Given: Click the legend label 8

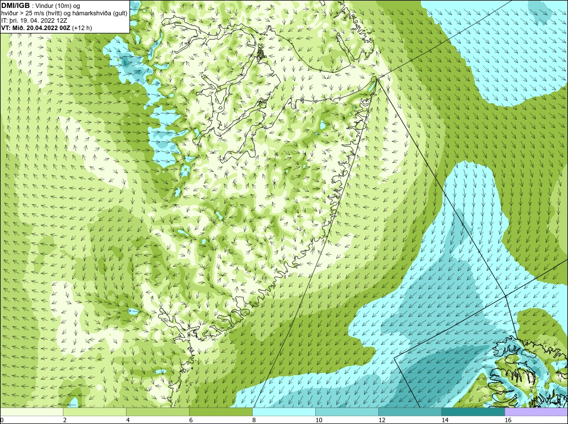Looking at the screenshot, I should (254, 420).
